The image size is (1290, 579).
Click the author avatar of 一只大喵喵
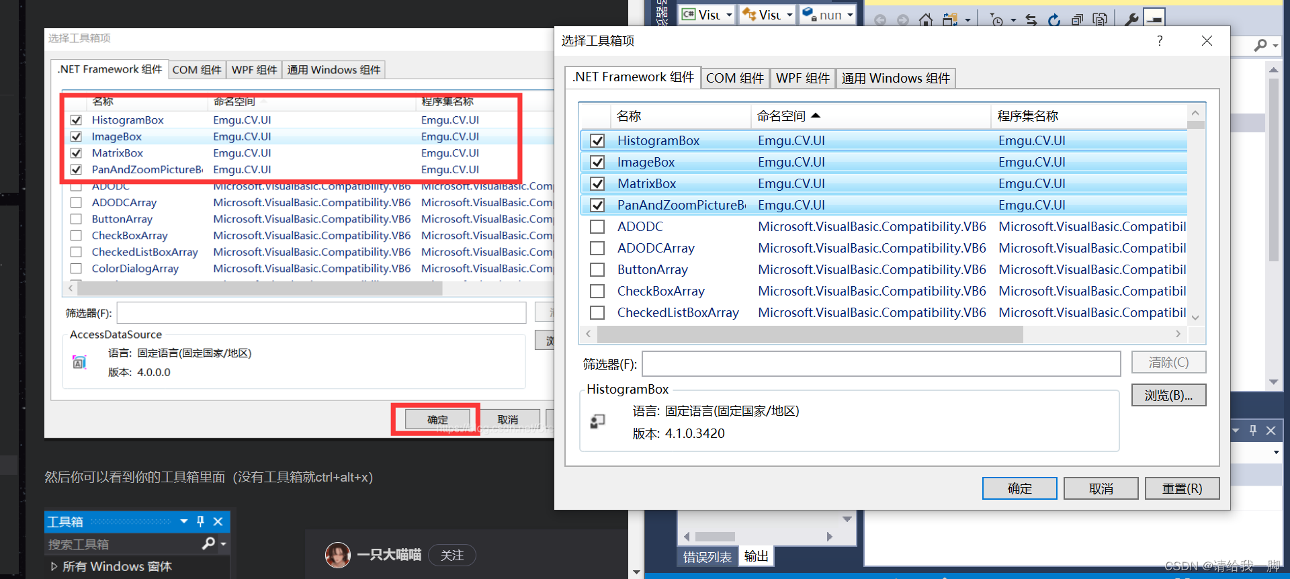pos(338,555)
